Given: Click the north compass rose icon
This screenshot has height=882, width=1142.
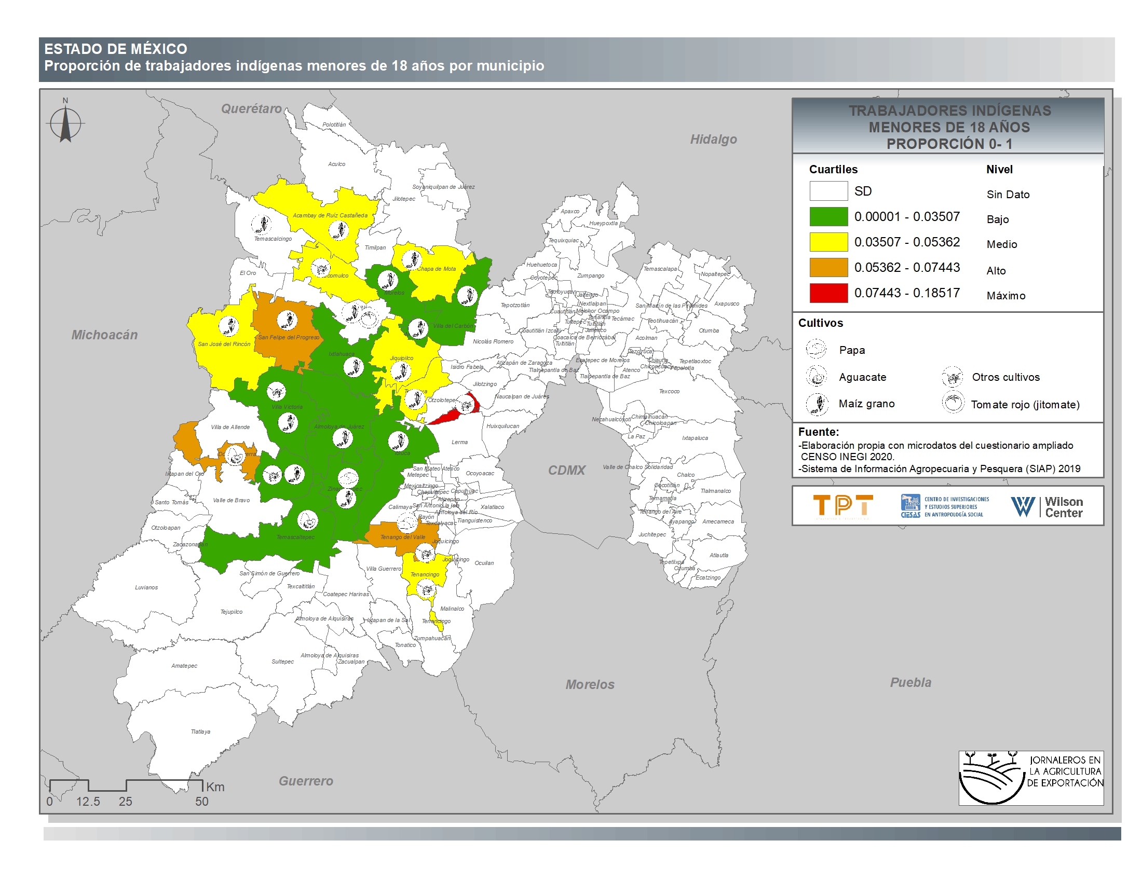Looking at the screenshot, I should click(x=65, y=123).
